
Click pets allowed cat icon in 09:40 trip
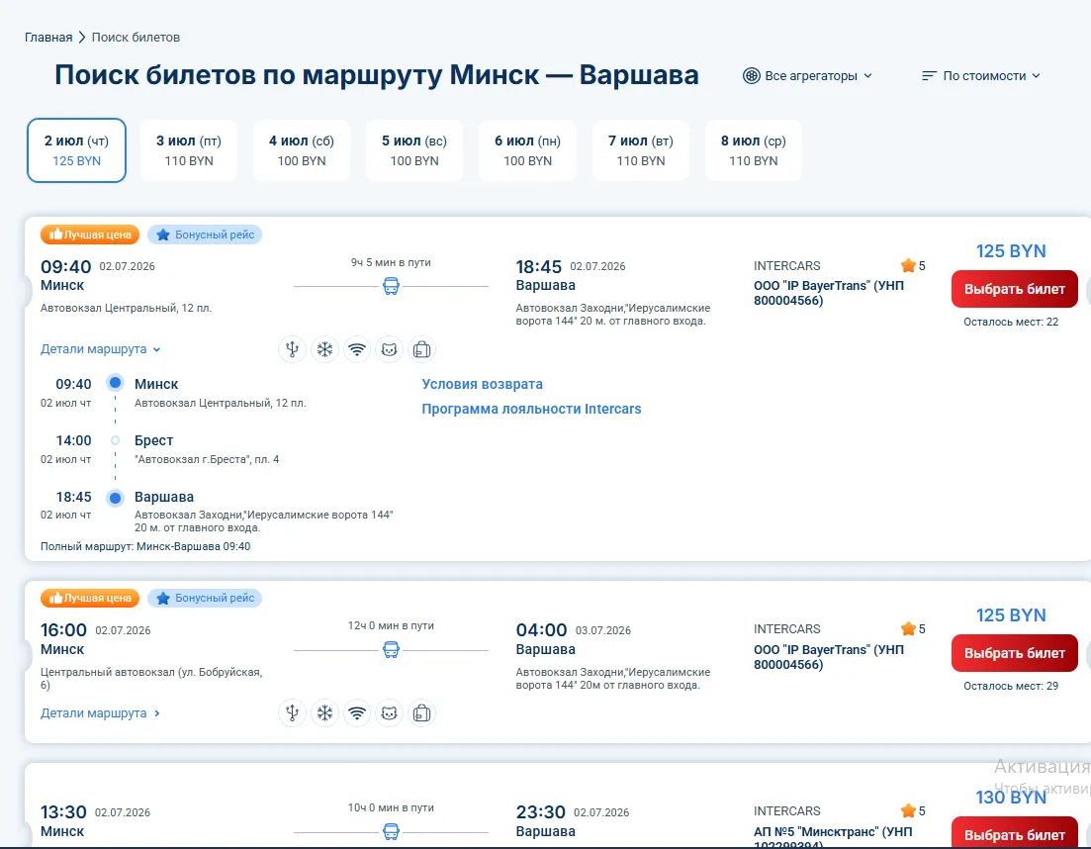click(390, 349)
